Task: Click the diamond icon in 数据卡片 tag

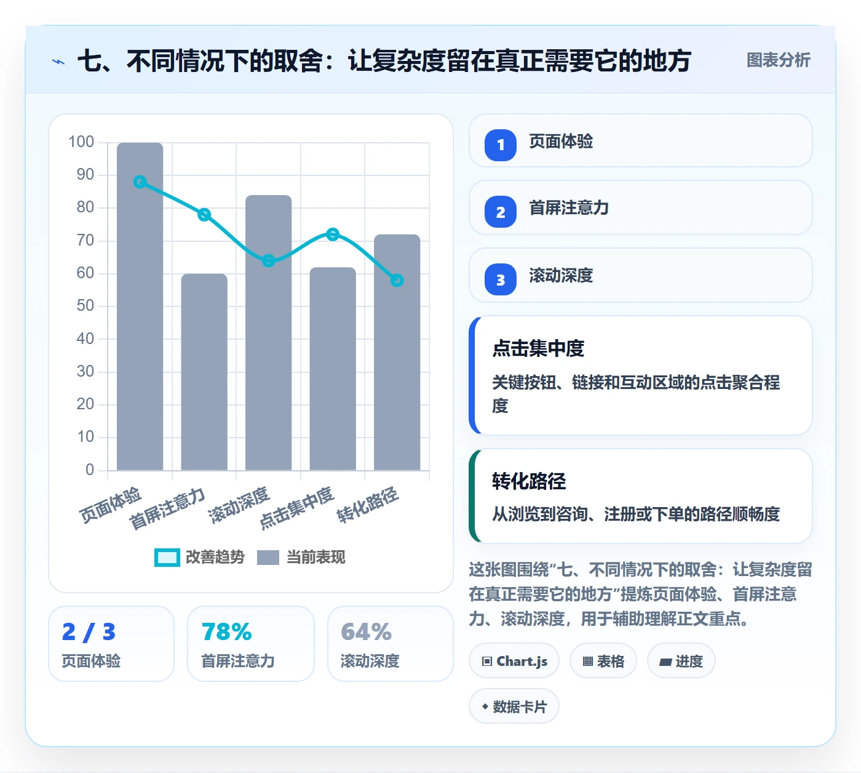Action: pos(485,707)
